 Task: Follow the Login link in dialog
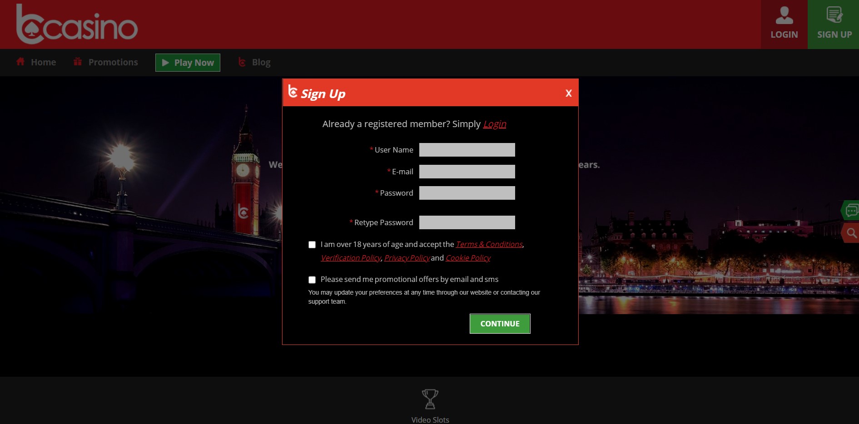click(494, 124)
